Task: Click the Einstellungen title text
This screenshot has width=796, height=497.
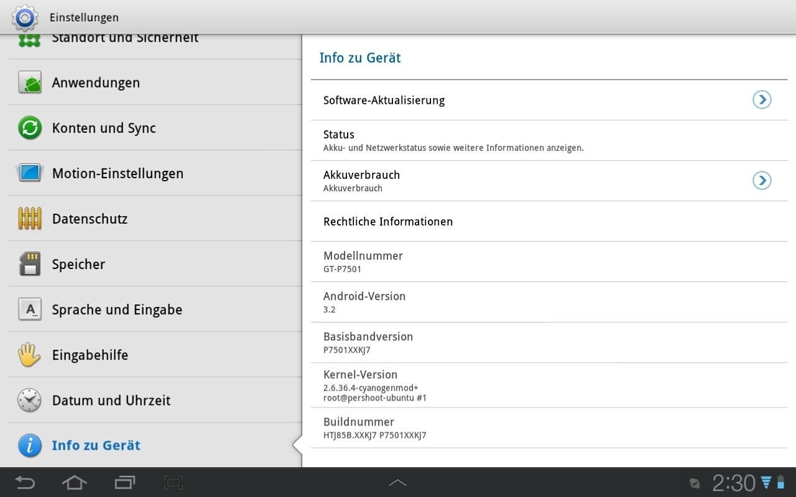Action: point(84,17)
